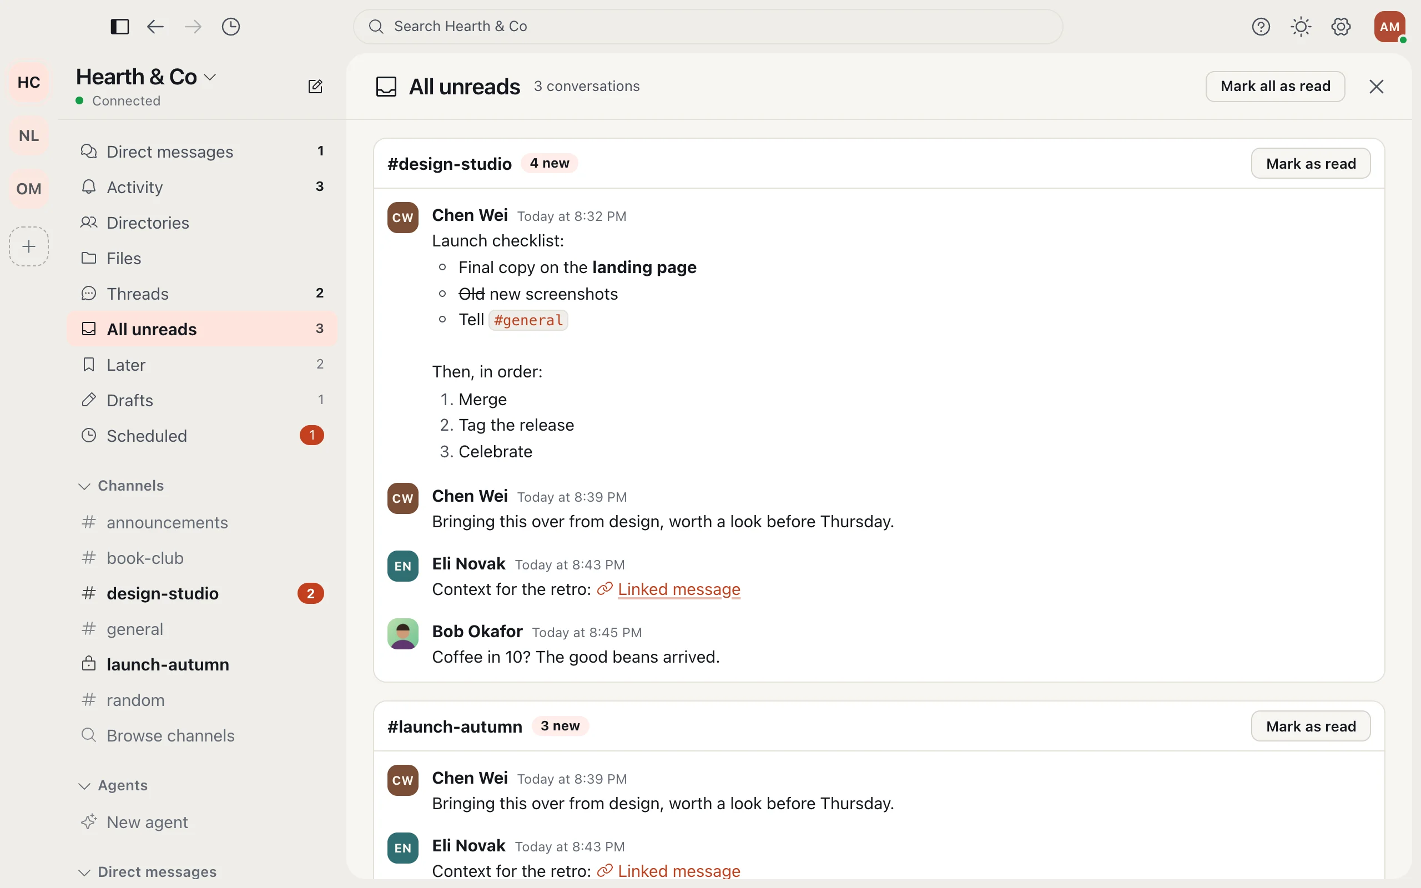
Task: Focus the Search Hearth & Co field
Action: click(708, 27)
